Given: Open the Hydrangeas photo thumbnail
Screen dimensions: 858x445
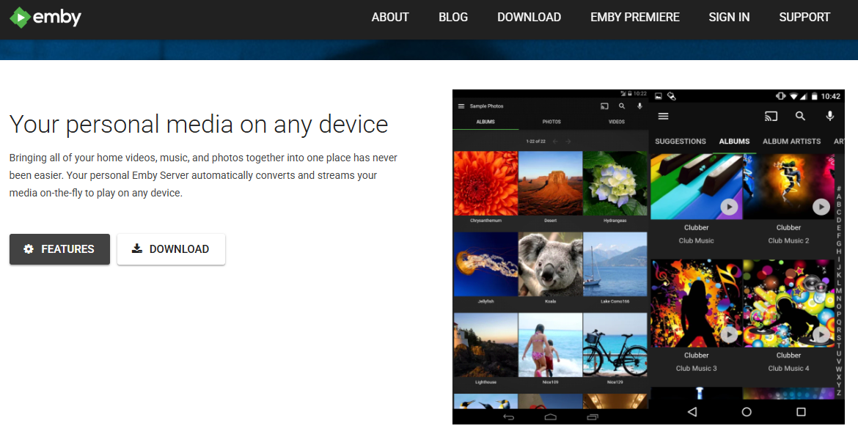Looking at the screenshot, I should point(615,183).
